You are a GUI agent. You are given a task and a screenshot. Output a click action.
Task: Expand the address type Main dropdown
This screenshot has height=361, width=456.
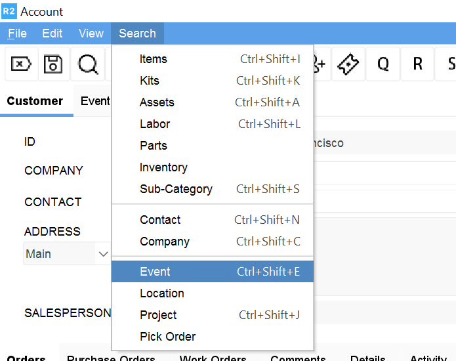coord(103,254)
